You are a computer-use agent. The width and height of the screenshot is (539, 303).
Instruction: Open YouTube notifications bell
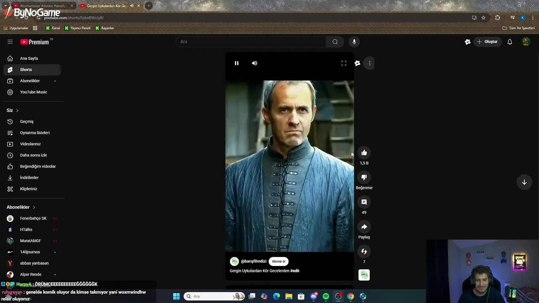pos(510,42)
